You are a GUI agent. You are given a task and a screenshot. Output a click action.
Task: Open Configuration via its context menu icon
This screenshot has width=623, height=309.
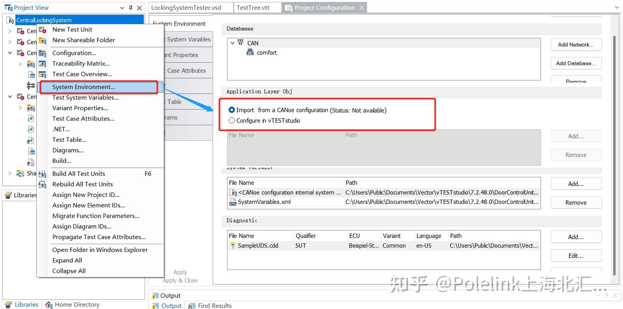pos(42,53)
